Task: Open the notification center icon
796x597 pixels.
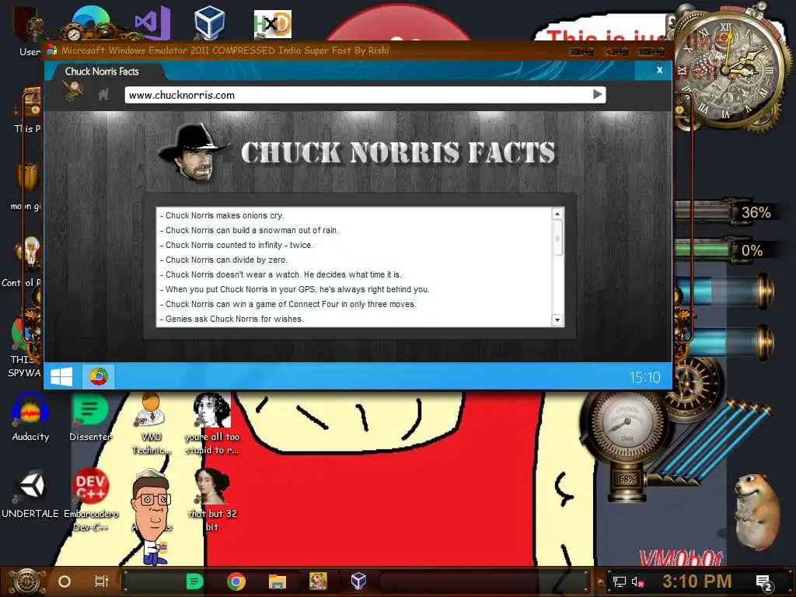Action: pos(764,582)
